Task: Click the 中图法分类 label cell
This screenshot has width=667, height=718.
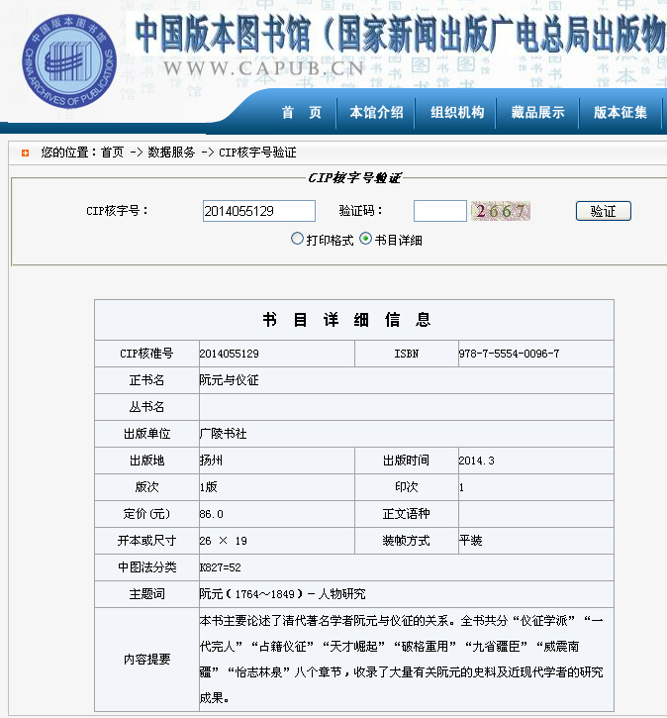Action: tap(146, 567)
